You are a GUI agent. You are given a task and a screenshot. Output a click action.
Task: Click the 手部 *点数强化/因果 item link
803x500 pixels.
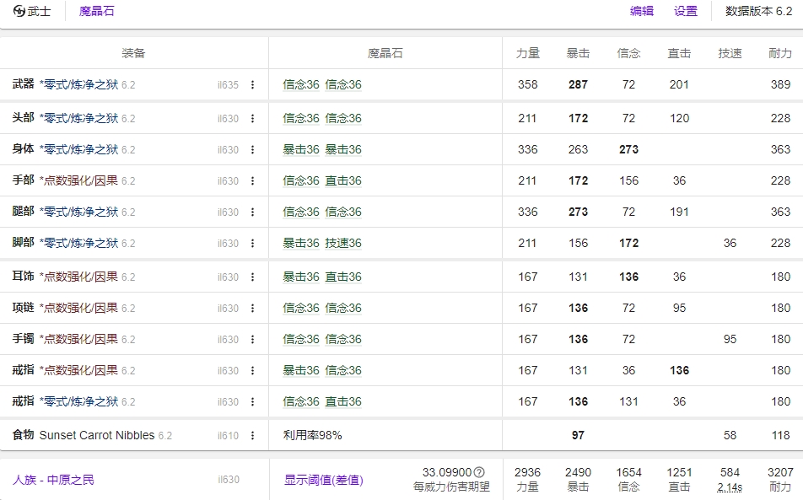point(78,181)
